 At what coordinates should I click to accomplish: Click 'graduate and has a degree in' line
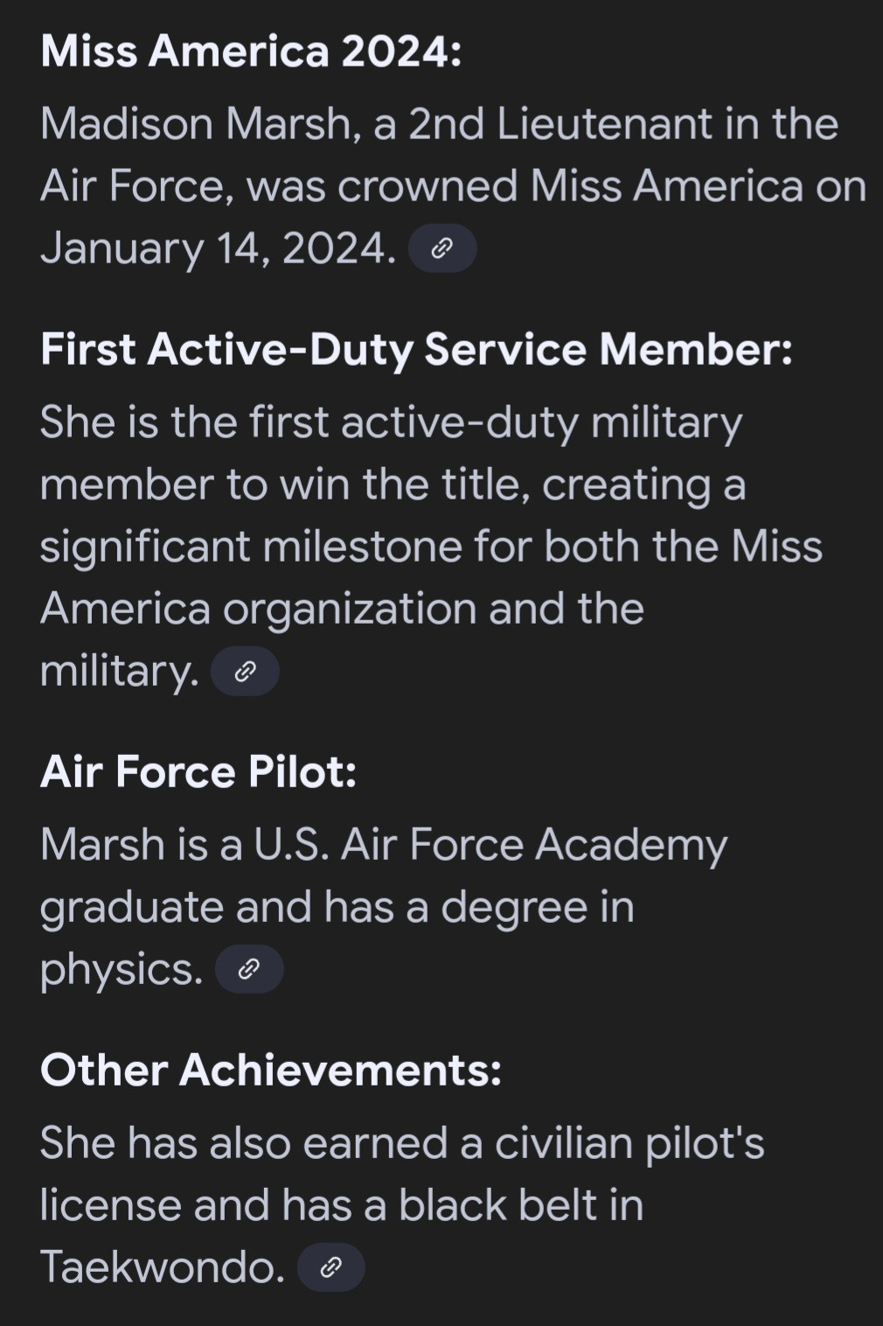click(337, 907)
